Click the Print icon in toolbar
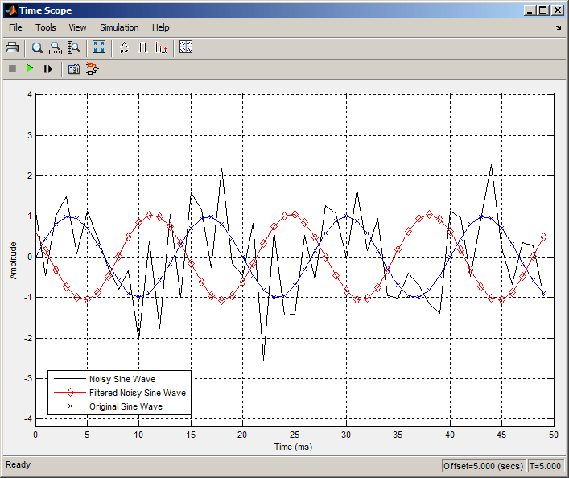The height and width of the screenshot is (478, 569). [12, 47]
